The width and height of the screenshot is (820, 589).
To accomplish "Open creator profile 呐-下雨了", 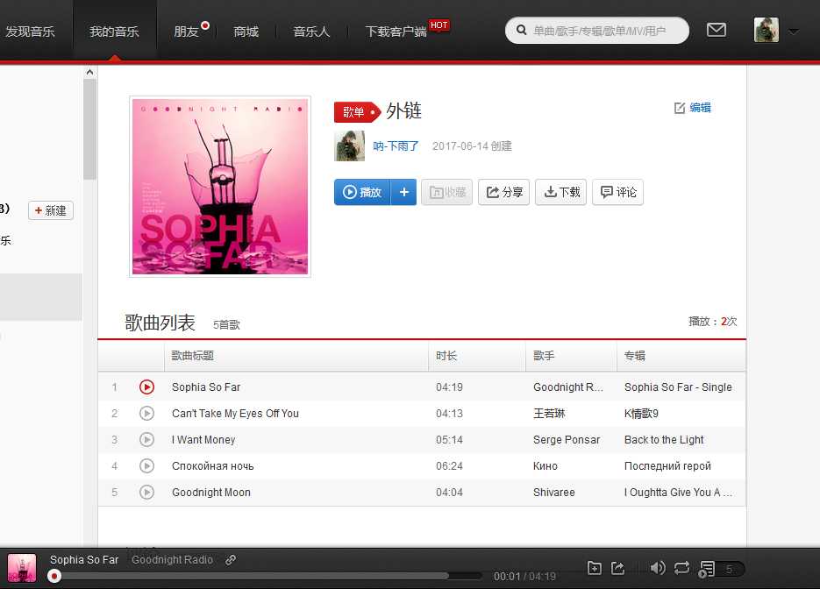I will tap(396, 145).
